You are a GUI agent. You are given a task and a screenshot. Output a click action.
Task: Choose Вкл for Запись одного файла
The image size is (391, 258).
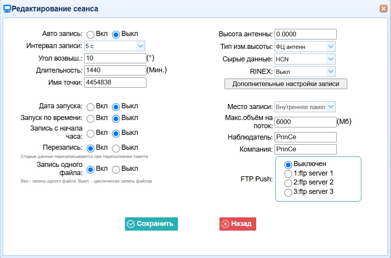[x=90, y=169]
